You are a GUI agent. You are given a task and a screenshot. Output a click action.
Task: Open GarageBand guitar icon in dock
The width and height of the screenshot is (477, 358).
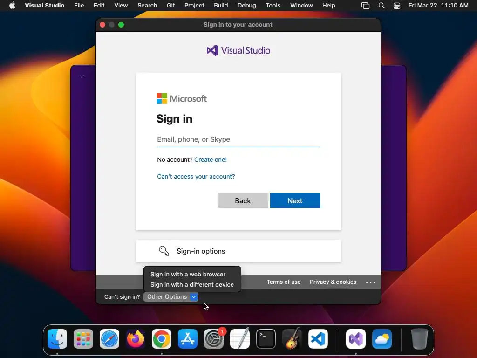pos(292,339)
